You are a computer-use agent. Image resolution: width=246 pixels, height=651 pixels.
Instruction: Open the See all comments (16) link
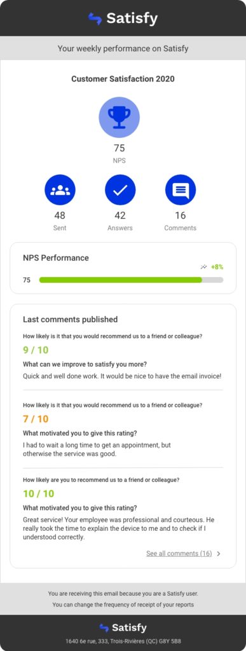pos(179,554)
